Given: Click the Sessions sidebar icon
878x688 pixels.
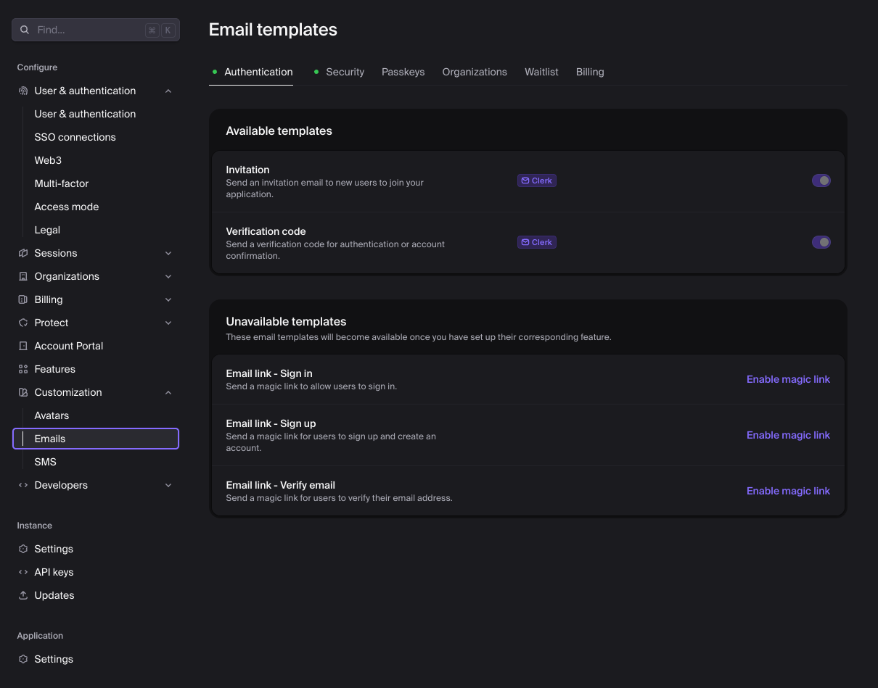Looking at the screenshot, I should click(23, 253).
